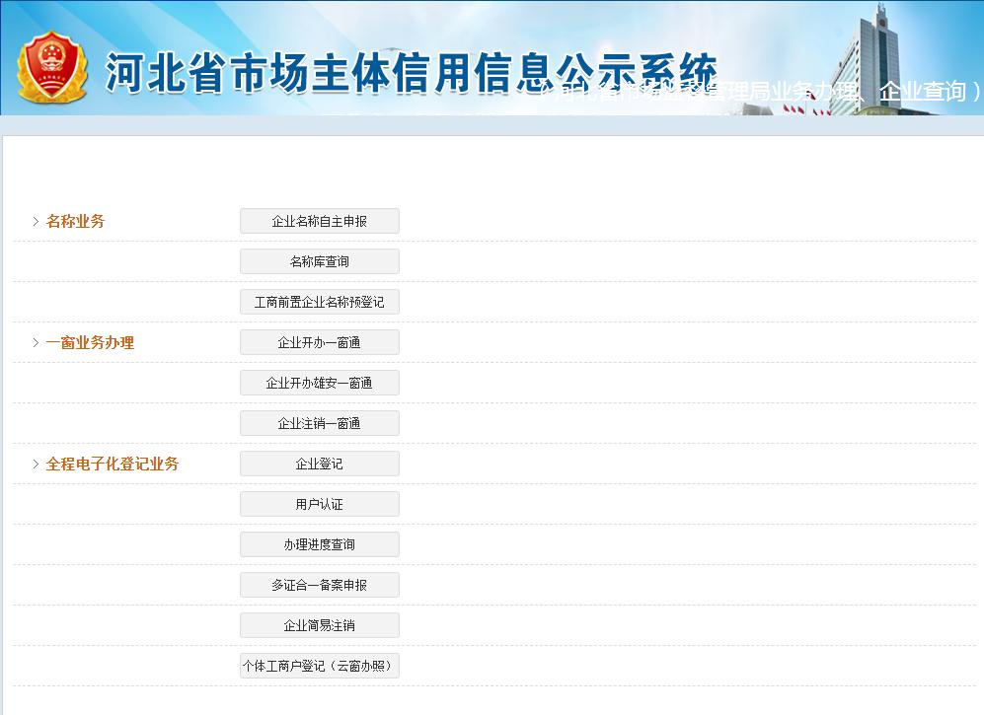Open 企业名称自主申报
Image resolution: width=984 pixels, height=715 pixels.
(319, 221)
